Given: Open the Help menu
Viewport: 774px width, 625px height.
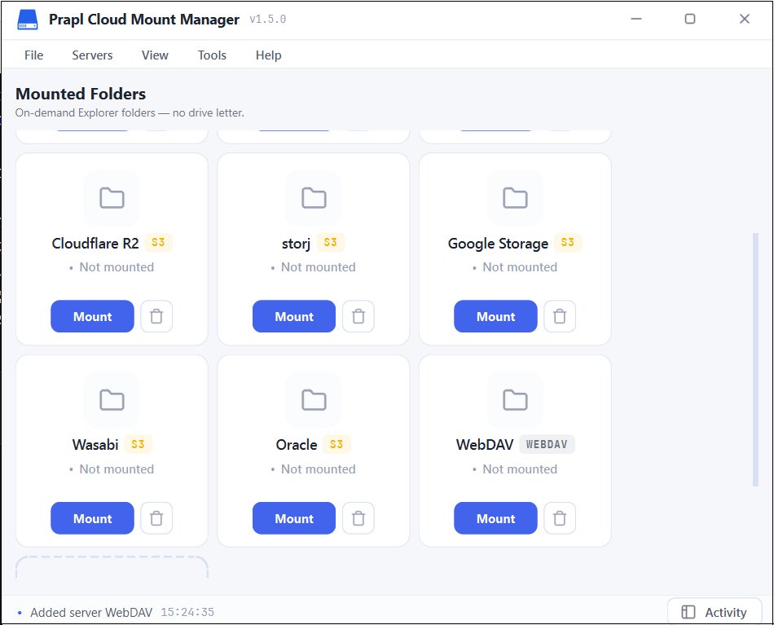Looking at the screenshot, I should pos(269,55).
